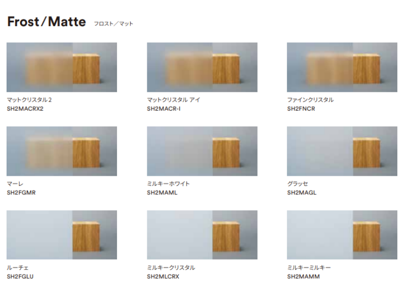Click the SH2MAML product code

point(162,192)
